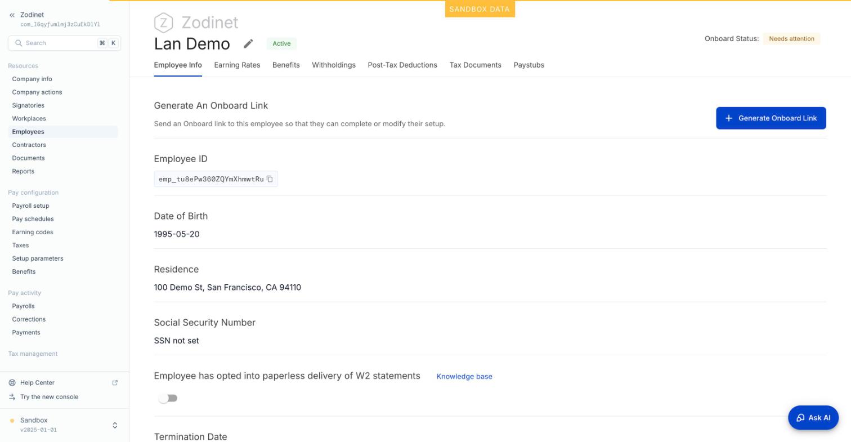
Task: Click the Ask AI button label
Action: [x=819, y=418]
